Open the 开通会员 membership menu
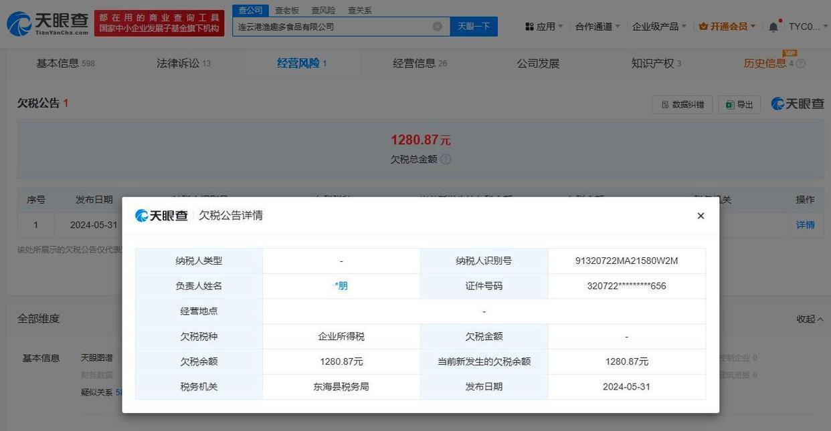 (727, 27)
